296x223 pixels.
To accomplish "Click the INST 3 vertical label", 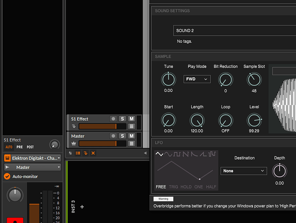I will click(73, 207).
